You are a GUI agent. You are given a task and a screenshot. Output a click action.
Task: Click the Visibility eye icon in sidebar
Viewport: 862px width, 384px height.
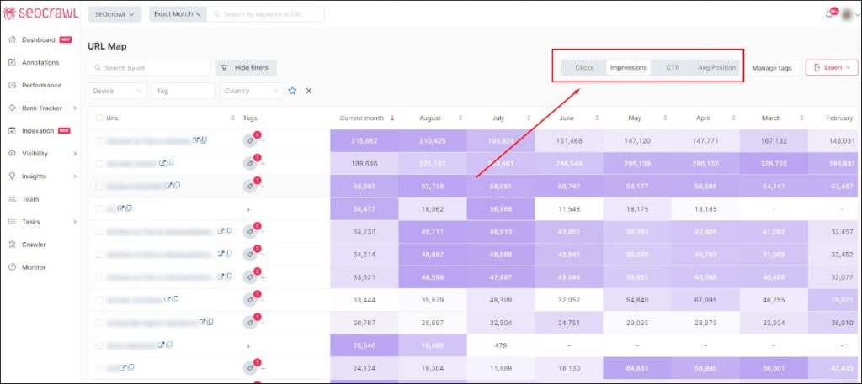point(12,154)
